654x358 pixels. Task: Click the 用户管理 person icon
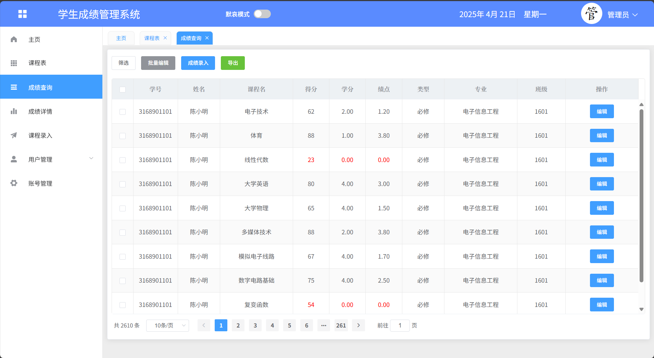point(14,159)
